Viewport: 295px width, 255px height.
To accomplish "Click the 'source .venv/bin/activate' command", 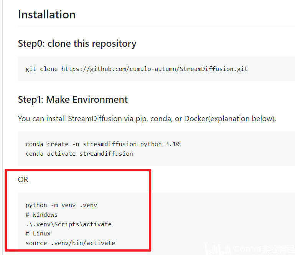I will (x=70, y=243).
